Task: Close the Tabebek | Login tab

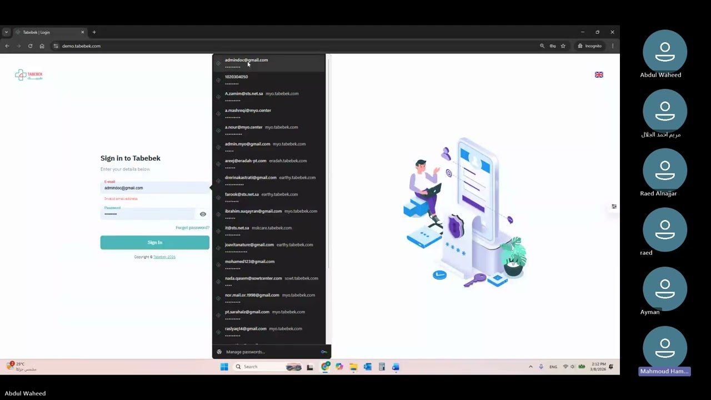Action: [82, 32]
